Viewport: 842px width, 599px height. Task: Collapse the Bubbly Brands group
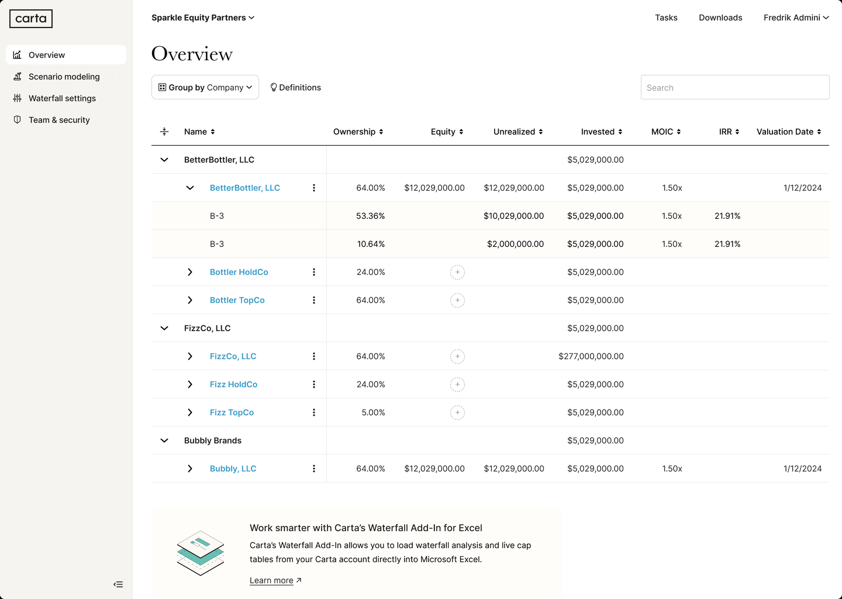pyautogui.click(x=164, y=440)
